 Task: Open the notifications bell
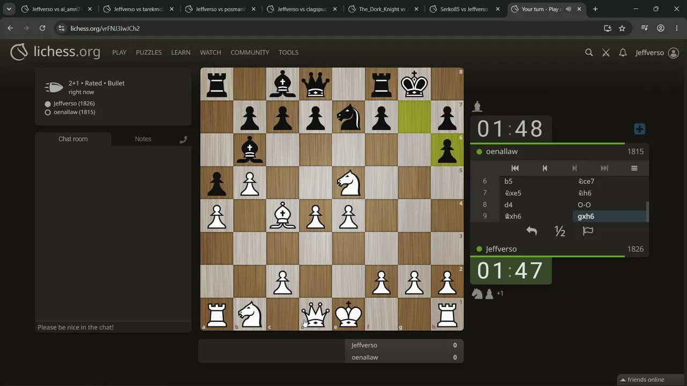[623, 53]
